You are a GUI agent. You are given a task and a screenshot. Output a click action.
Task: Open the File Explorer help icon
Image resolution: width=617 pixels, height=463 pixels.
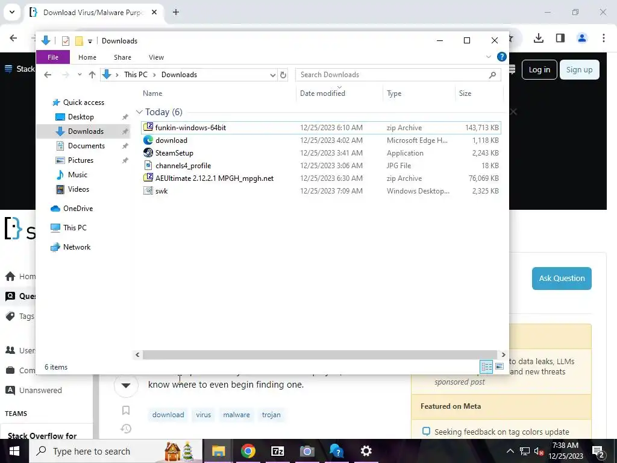(502, 57)
